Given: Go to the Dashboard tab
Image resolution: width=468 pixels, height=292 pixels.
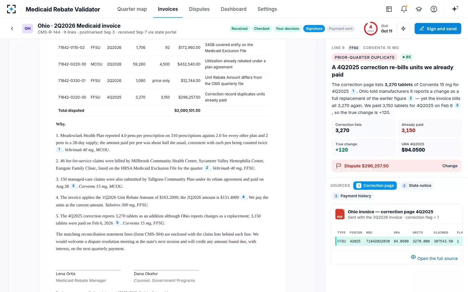Looking at the screenshot, I should 234,9.
